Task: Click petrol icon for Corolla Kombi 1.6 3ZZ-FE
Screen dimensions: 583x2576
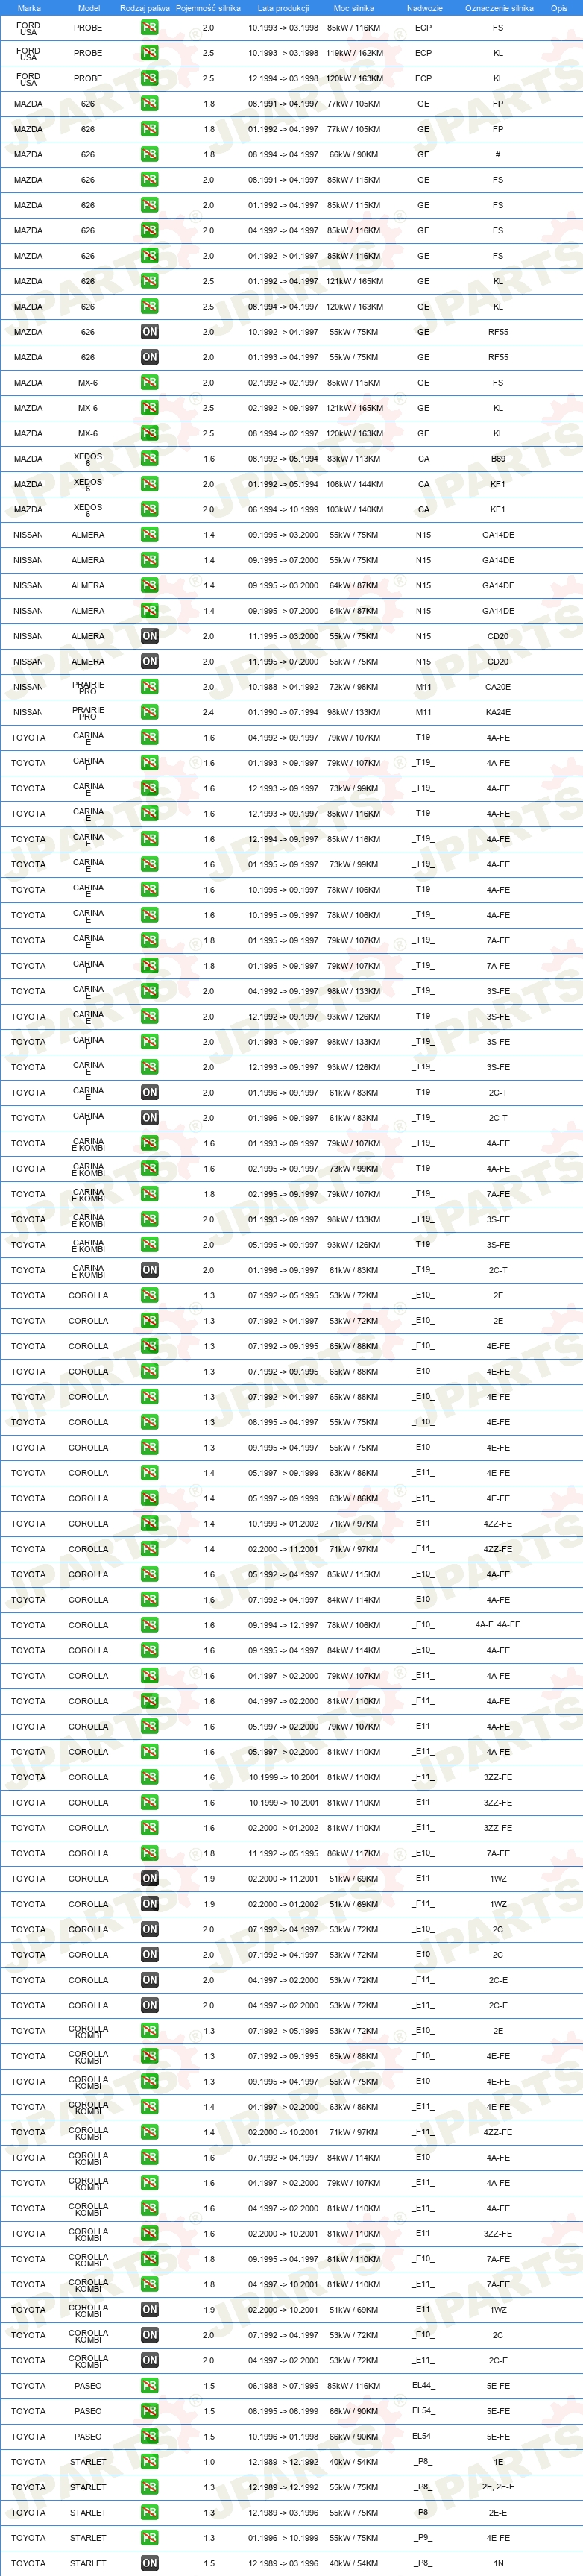Action: [149, 2233]
